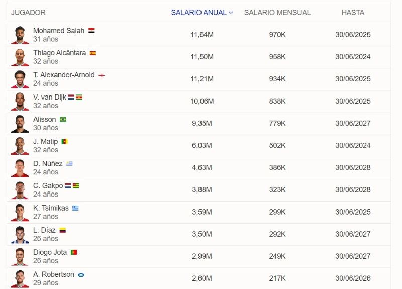Image resolution: width=402 pixels, height=289 pixels.
Task: Open V. van Dijk's player link
Action: click(49, 97)
